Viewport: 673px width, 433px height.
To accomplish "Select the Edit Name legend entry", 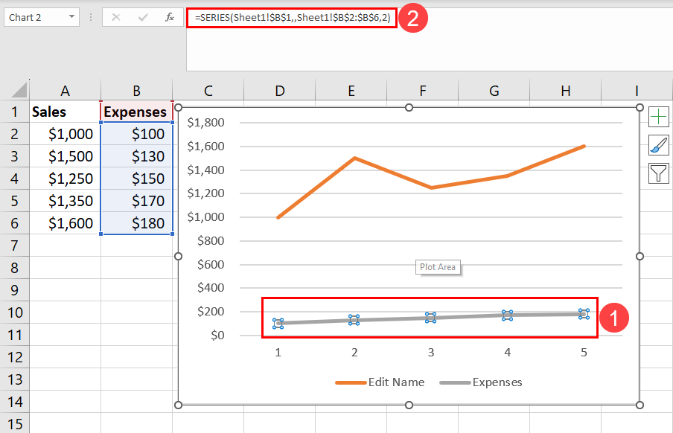I will tap(380, 382).
